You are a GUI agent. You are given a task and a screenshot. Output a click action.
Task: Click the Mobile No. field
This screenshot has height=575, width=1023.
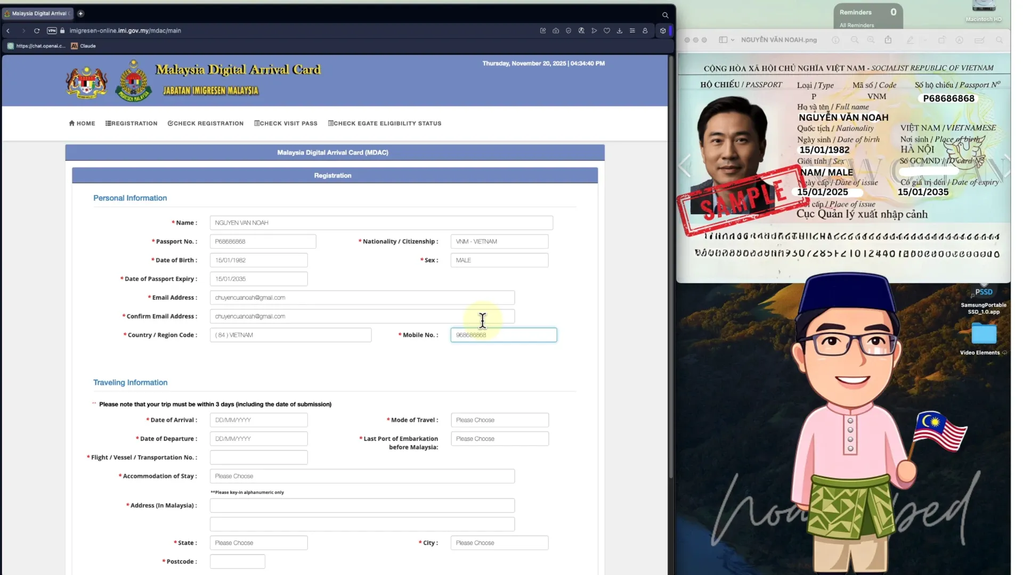tap(504, 335)
